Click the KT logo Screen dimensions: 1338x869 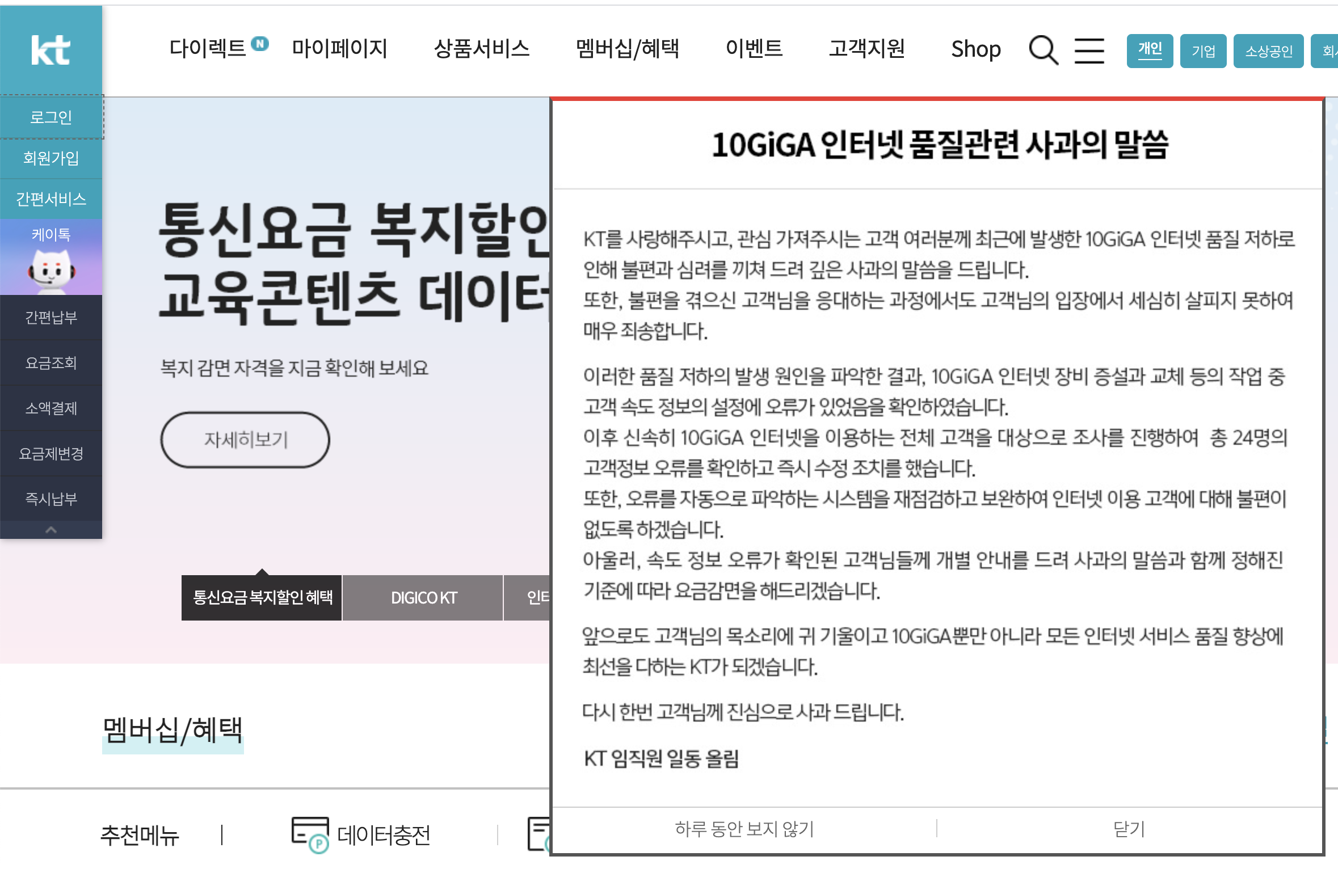[x=51, y=50]
